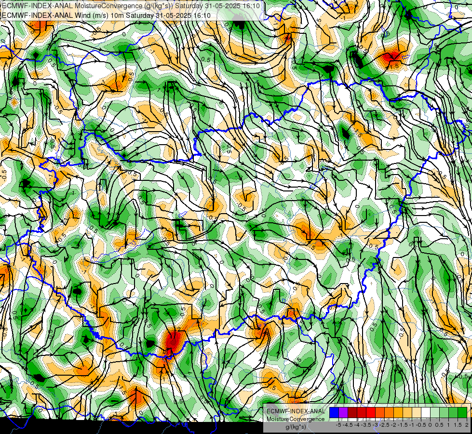Click the 1.5 tick label on the legend scale
The image size is (472, 434).
(x=458, y=425)
